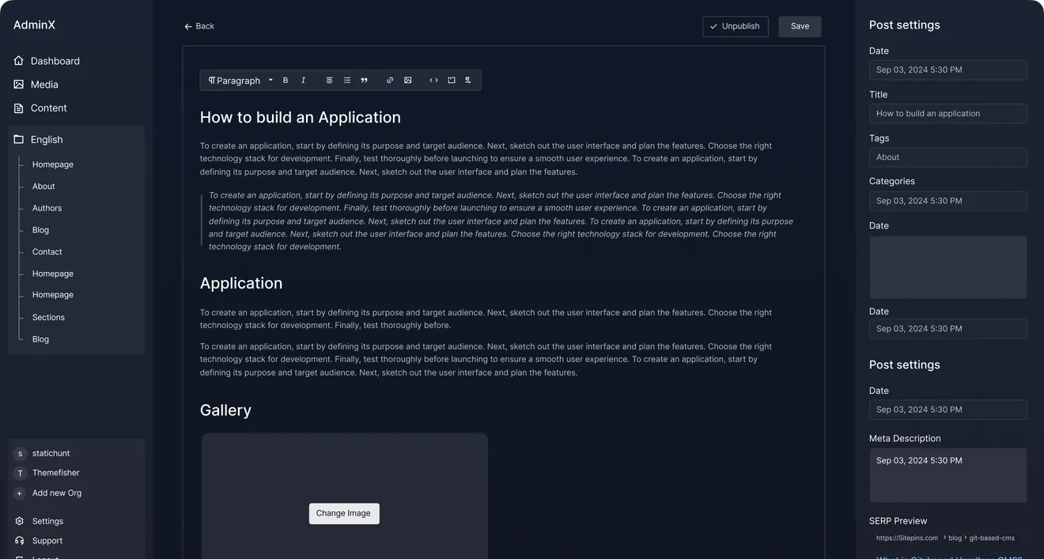Click Add new Org
The width and height of the screenshot is (1044, 559).
[x=56, y=493]
